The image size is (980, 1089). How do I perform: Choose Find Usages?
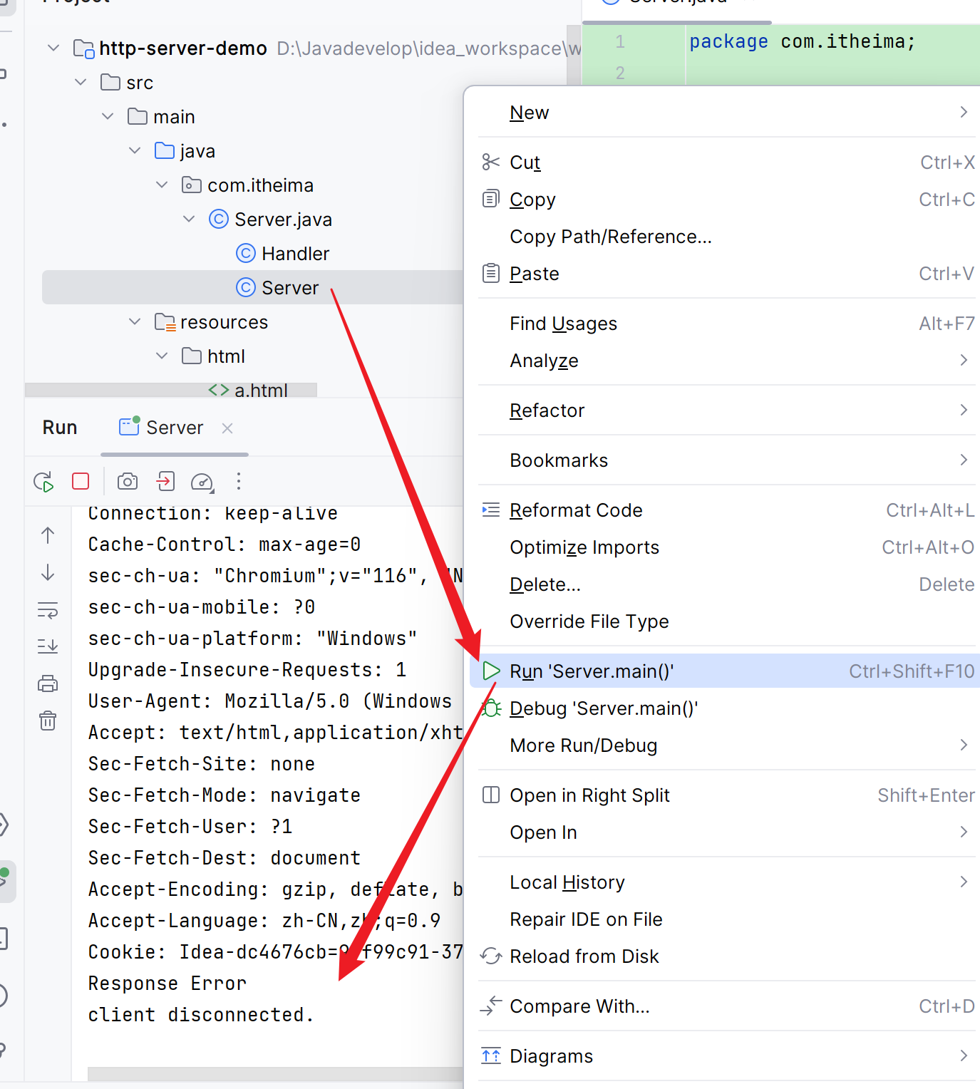[x=726, y=324]
